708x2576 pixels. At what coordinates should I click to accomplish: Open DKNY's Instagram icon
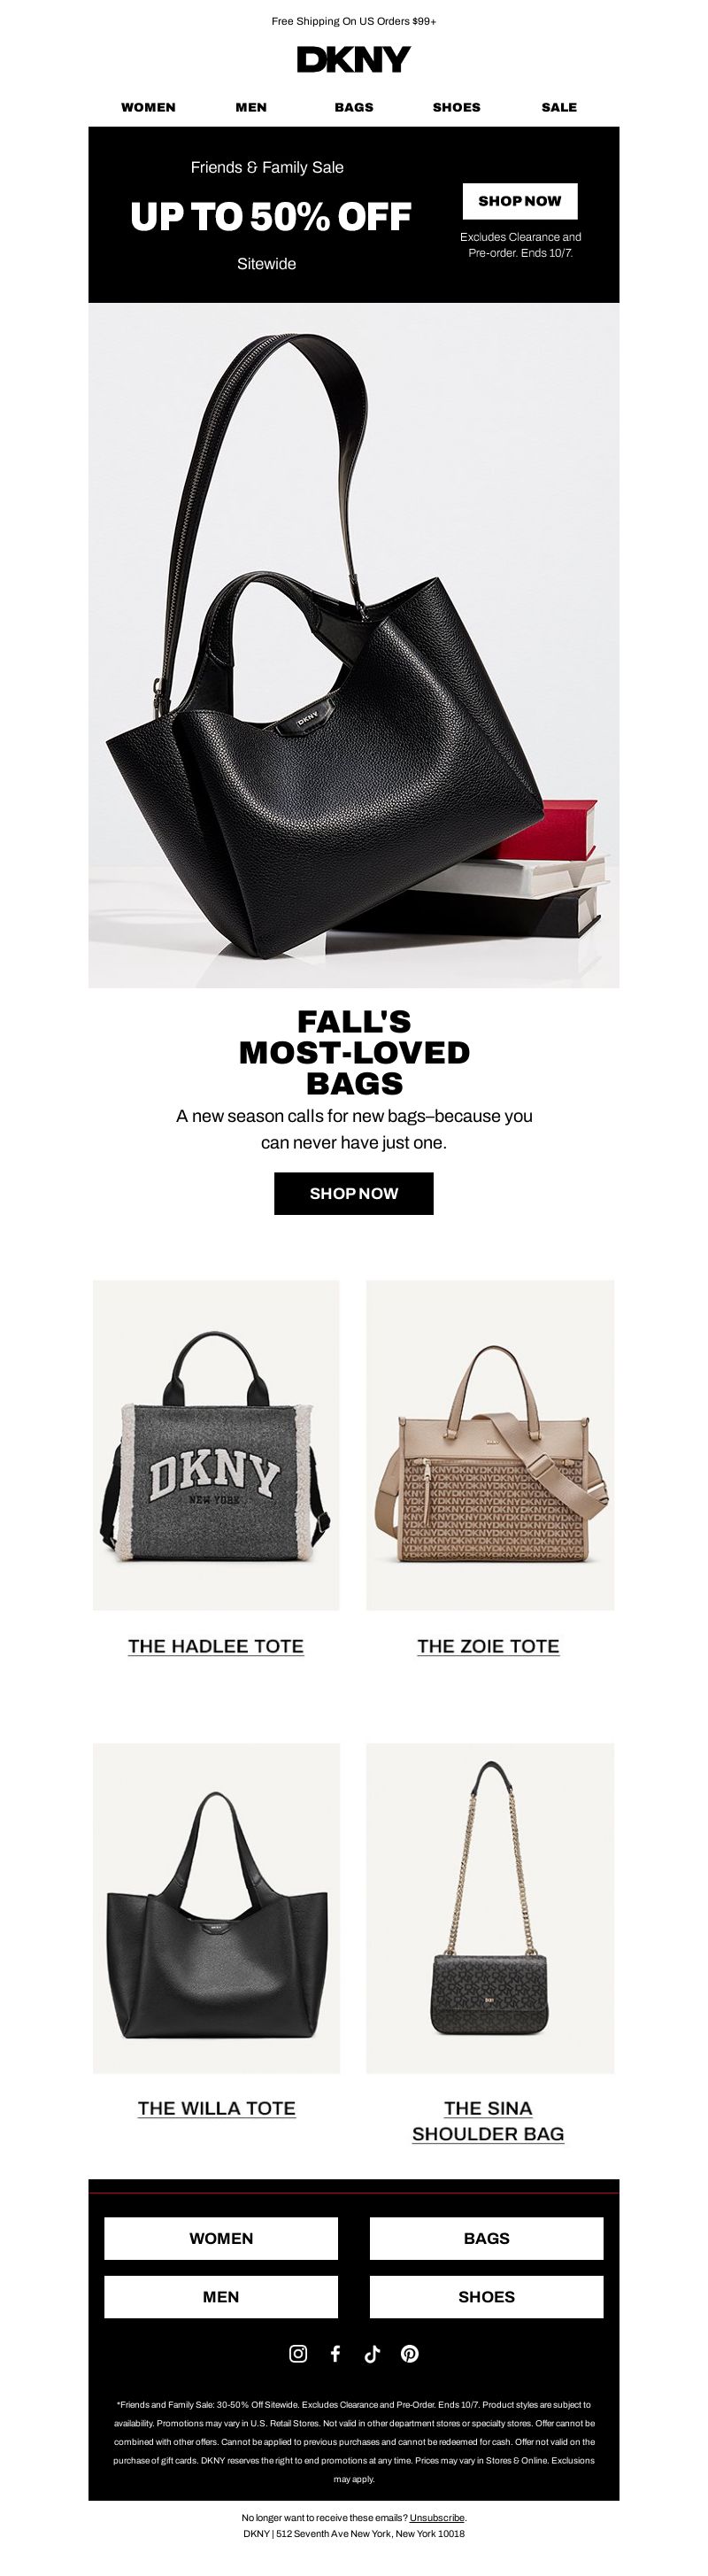[298, 2353]
